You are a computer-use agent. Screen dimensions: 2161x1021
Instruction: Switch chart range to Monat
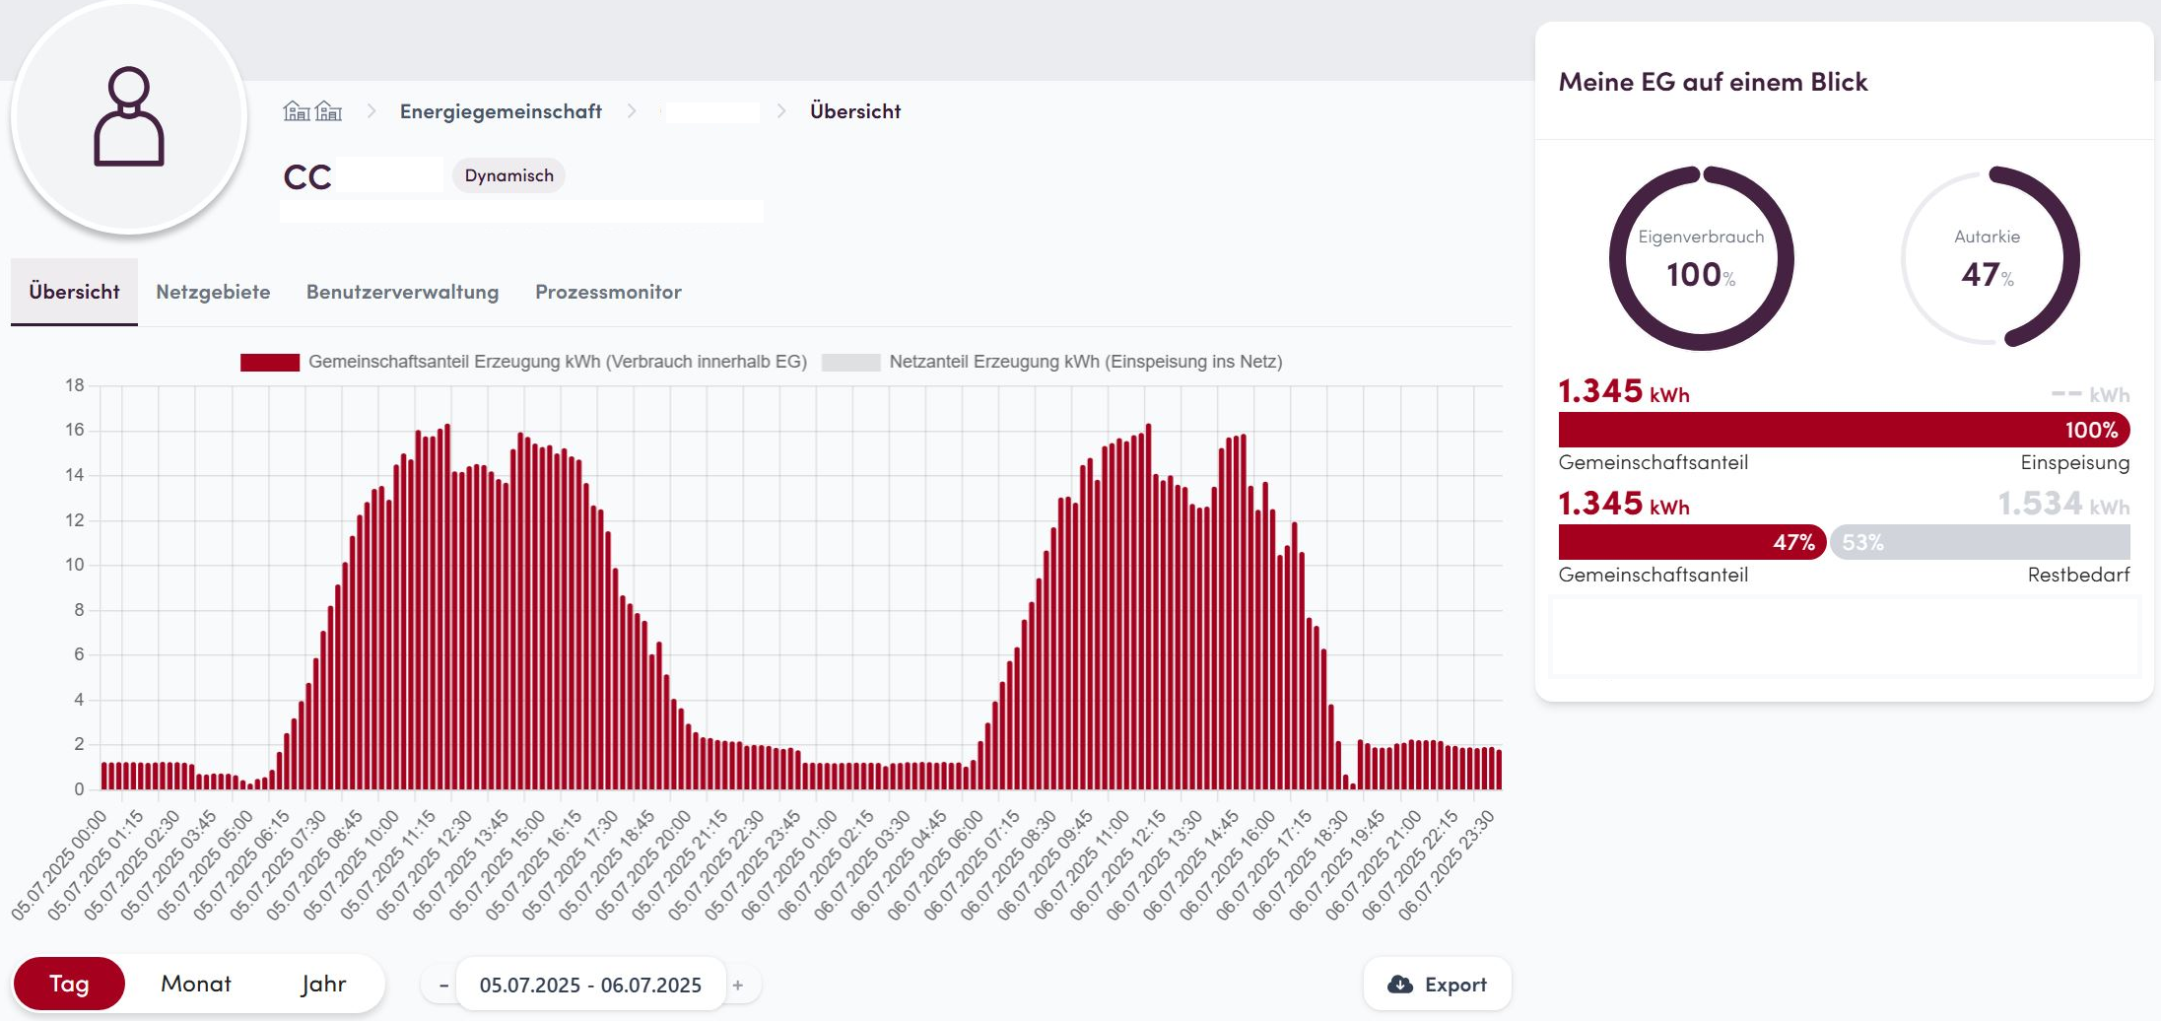coord(196,984)
